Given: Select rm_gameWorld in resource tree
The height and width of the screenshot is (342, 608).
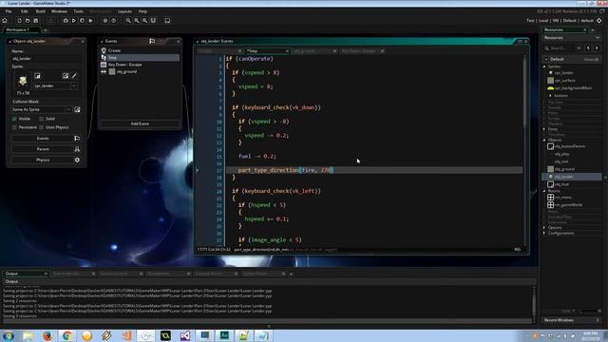Looking at the screenshot, I should [568, 205].
